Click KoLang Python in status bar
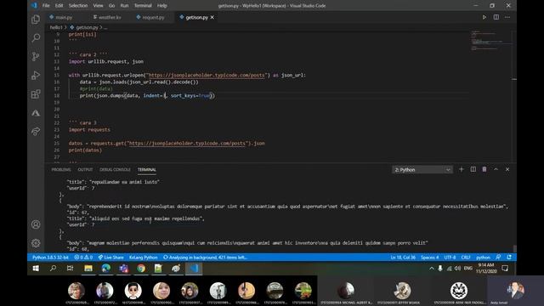The height and width of the screenshot is (306, 544). 144,258
